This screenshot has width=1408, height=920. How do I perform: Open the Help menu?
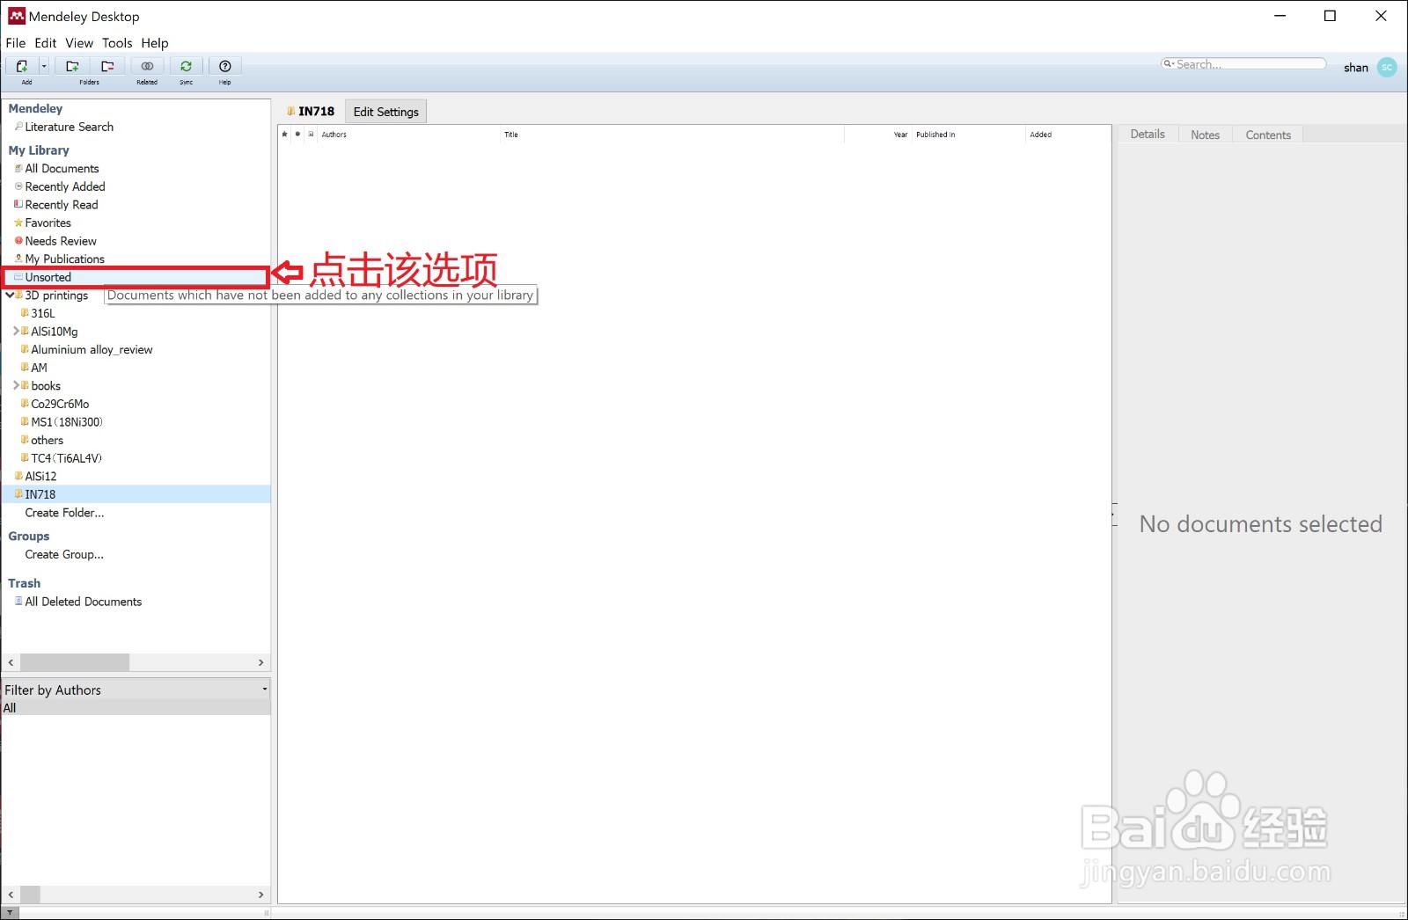tap(155, 43)
